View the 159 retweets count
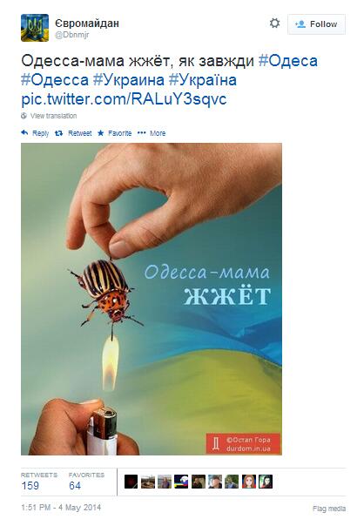Screen dimensions: 364x526 (30, 485)
